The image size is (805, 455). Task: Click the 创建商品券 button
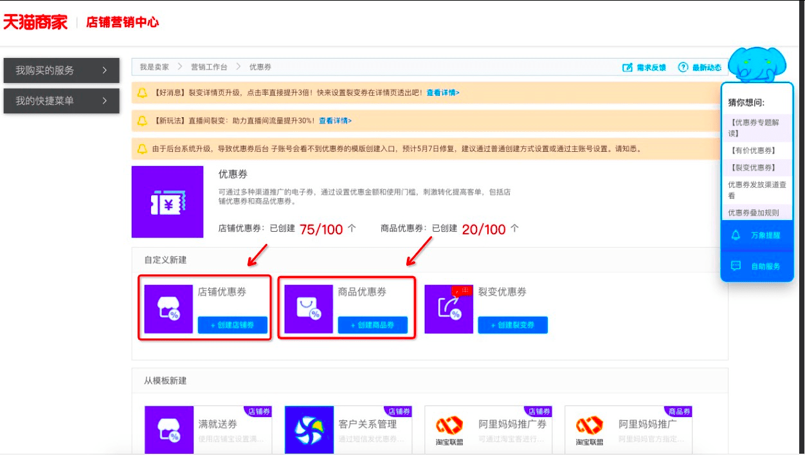(x=373, y=325)
